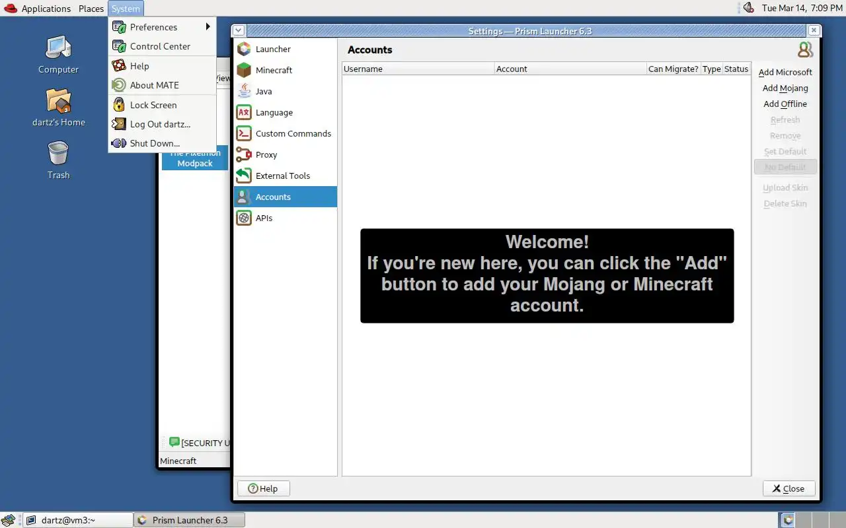
Task: Click the Status column header
Action: click(736, 69)
